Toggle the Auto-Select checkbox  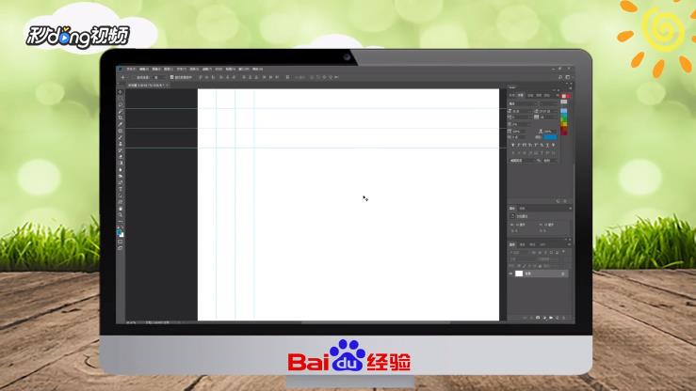[134, 77]
